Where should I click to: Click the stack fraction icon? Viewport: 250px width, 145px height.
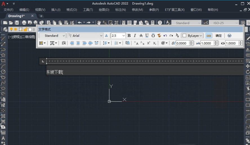coord(177,35)
